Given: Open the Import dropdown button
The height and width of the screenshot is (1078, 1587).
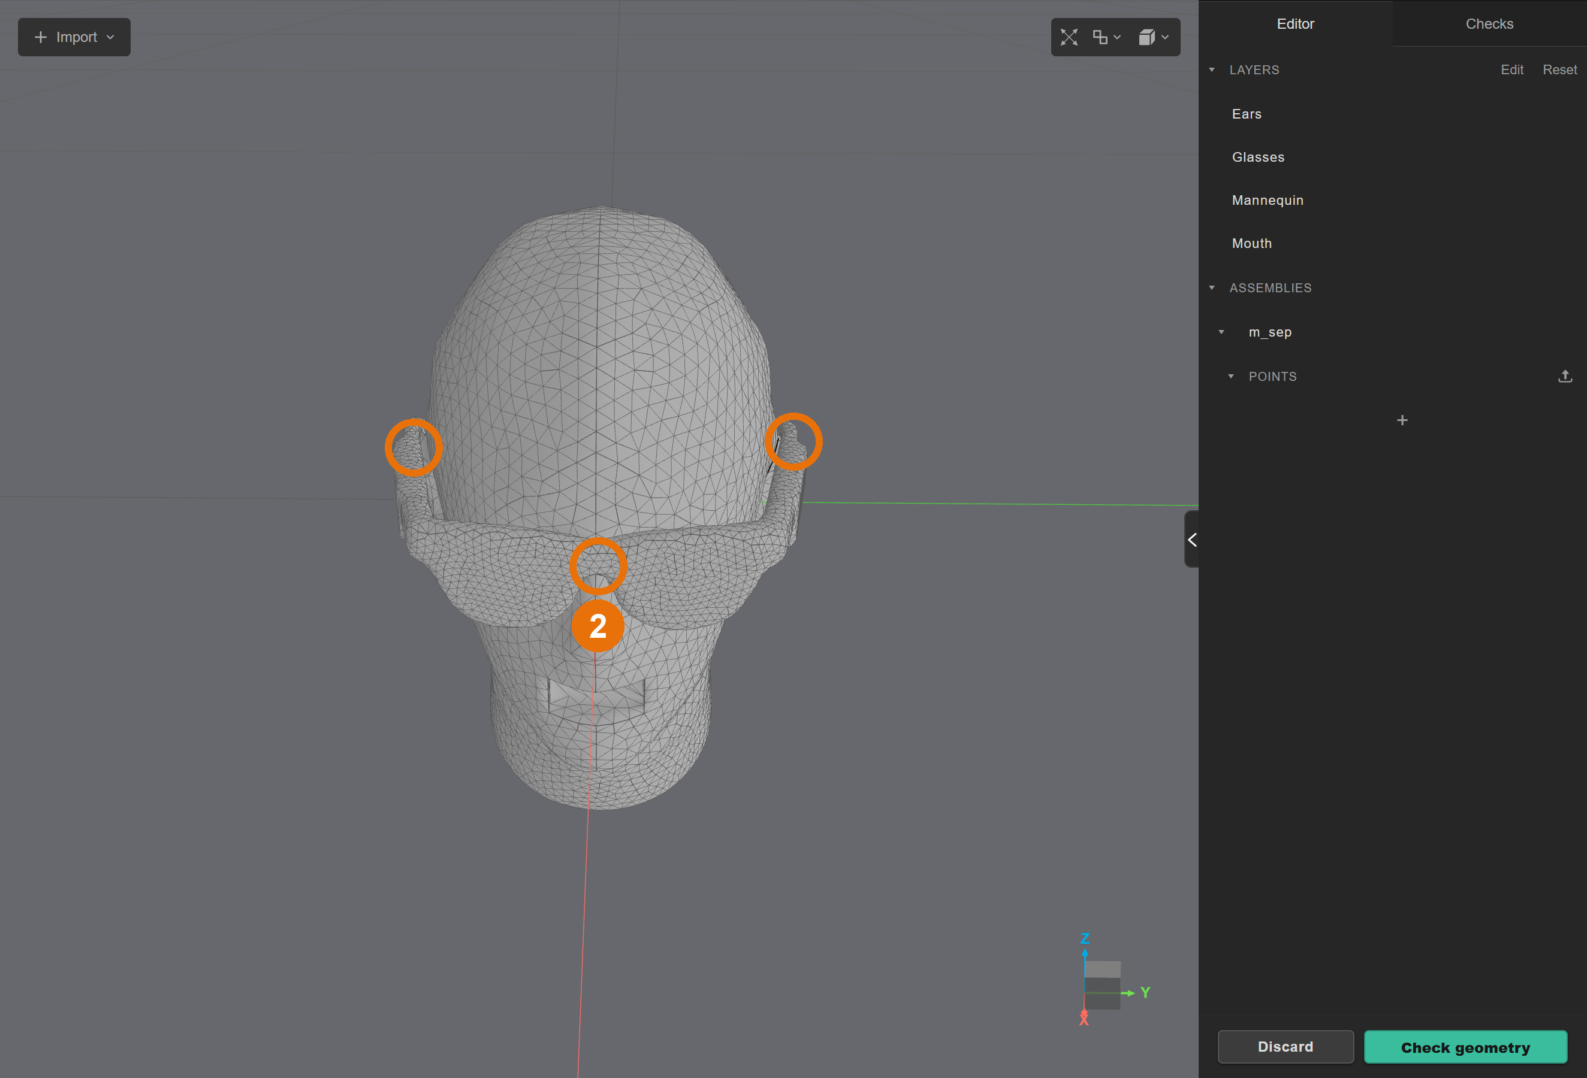Looking at the screenshot, I should [x=74, y=37].
